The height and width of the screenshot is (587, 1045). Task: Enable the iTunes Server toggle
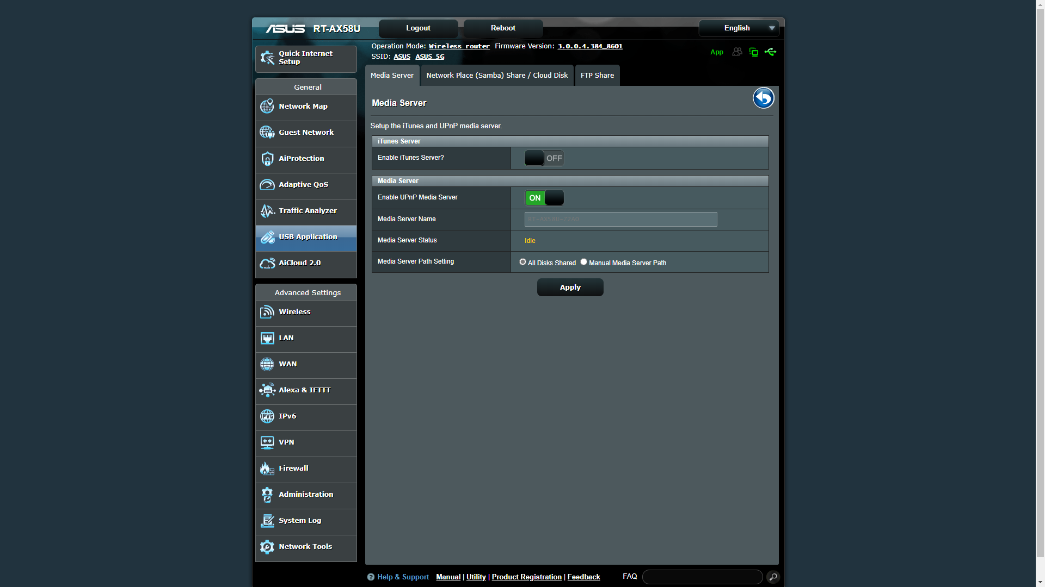pyautogui.click(x=544, y=158)
